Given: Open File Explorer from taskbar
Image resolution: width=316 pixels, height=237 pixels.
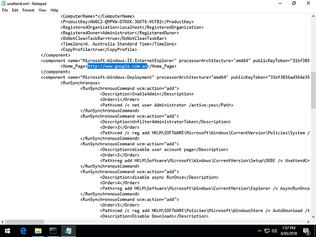Looking at the screenshot, I should [x=38, y=231].
